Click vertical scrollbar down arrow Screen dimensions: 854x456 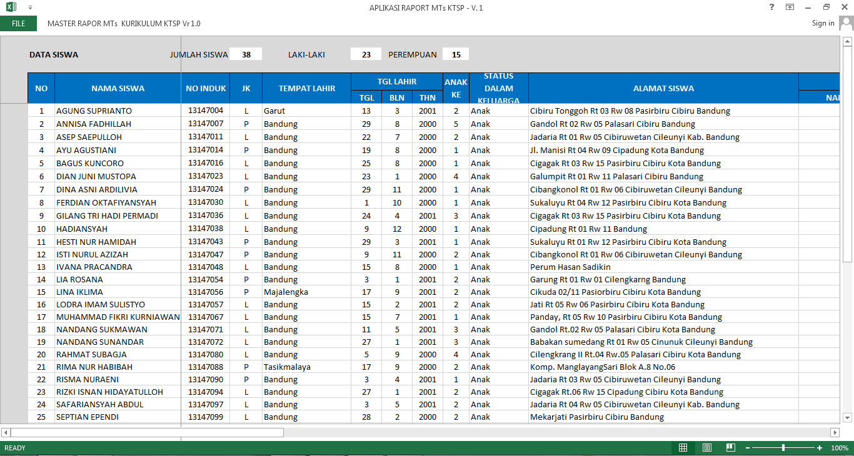tap(848, 418)
